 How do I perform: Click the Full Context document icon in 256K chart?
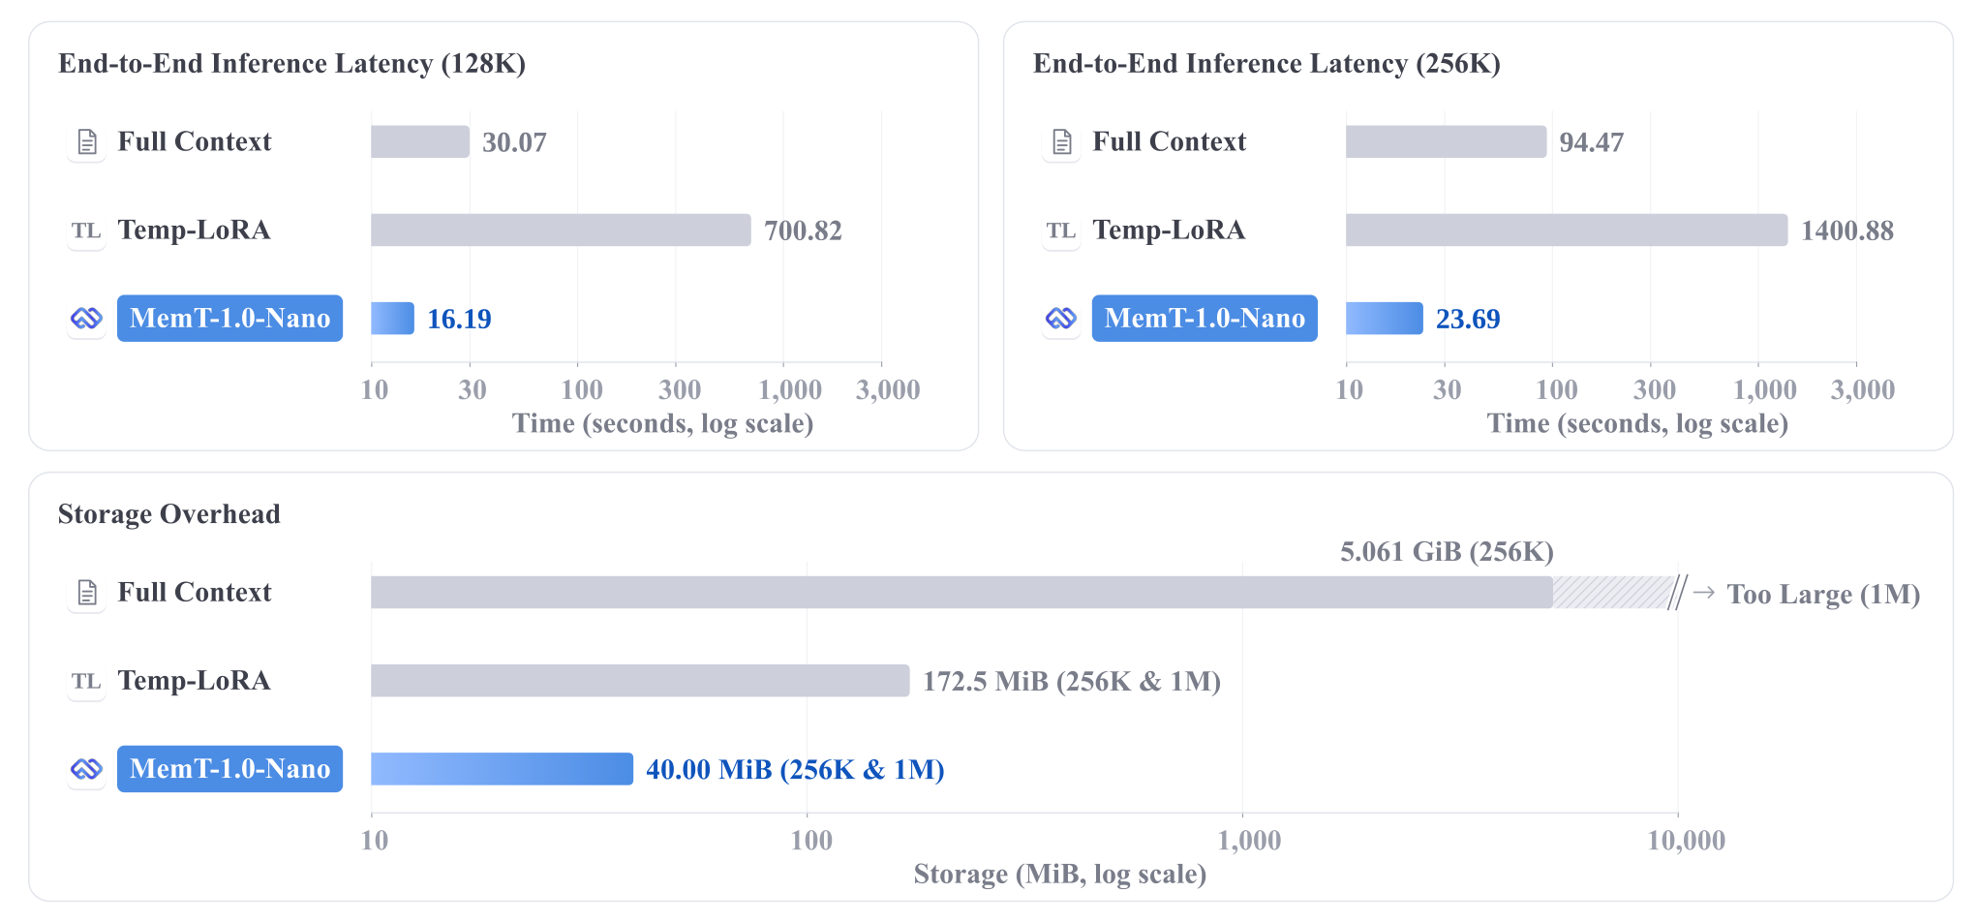coord(1062,142)
